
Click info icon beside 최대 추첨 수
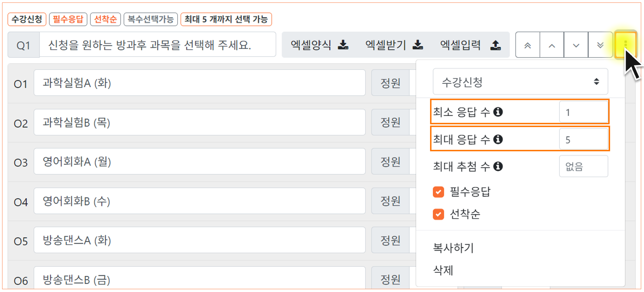pyautogui.click(x=498, y=166)
